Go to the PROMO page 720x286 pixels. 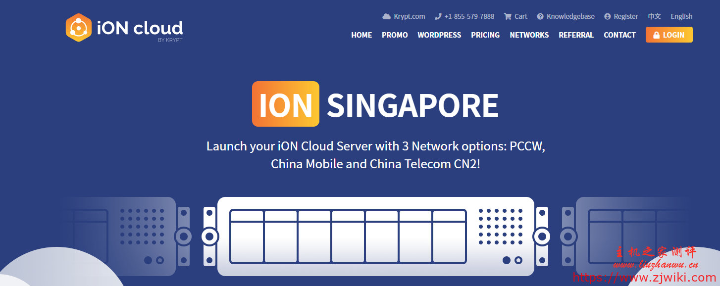point(395,35)
